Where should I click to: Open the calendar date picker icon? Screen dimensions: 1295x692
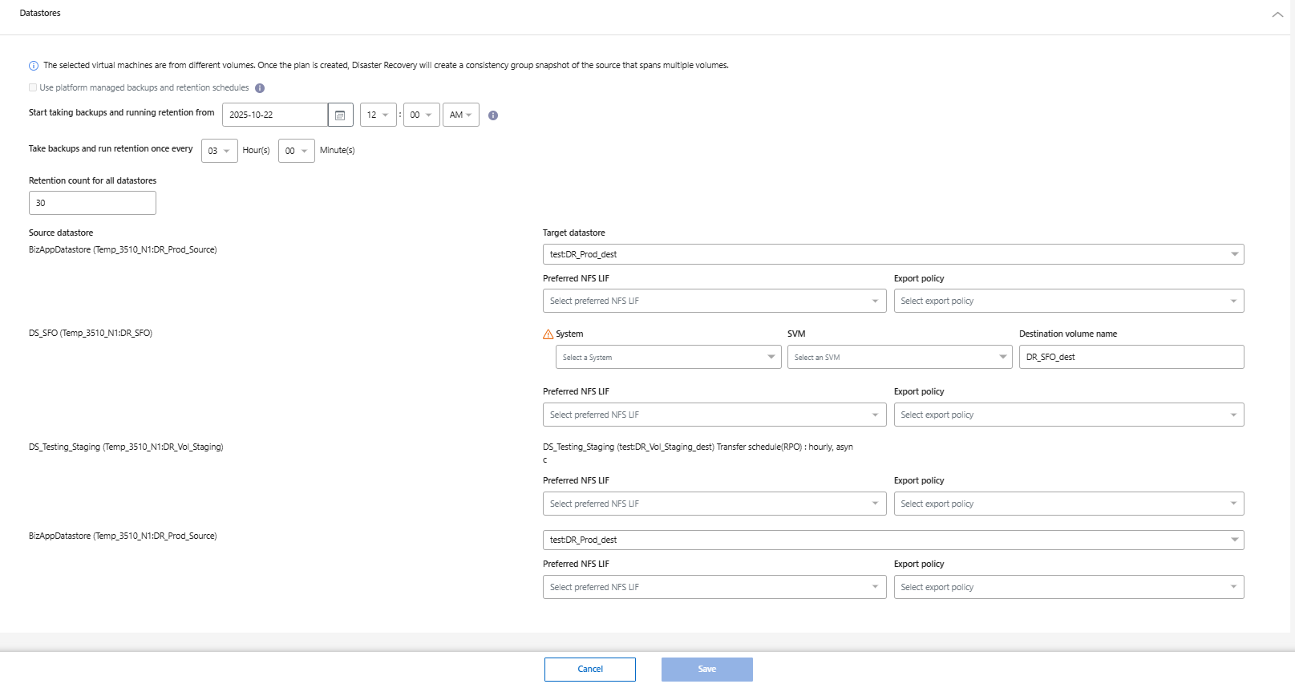340,115
